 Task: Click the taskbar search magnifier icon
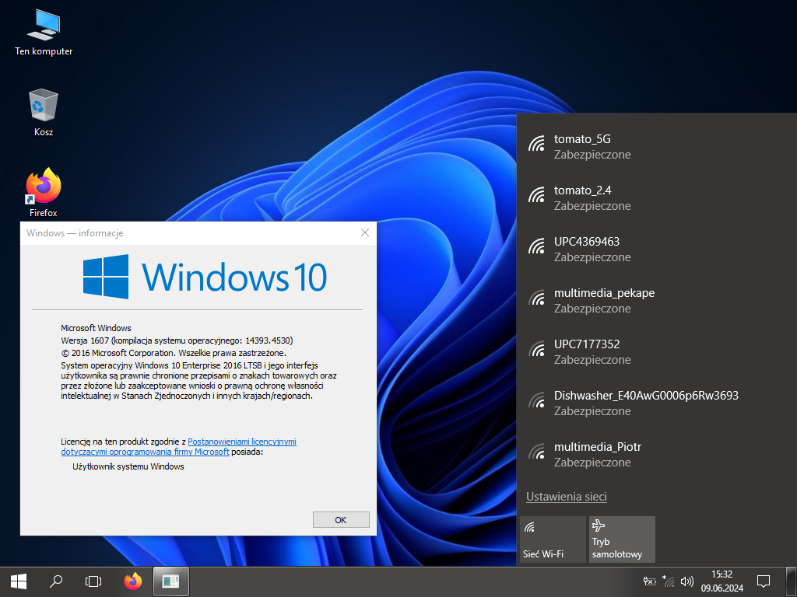tap(56, 581)
